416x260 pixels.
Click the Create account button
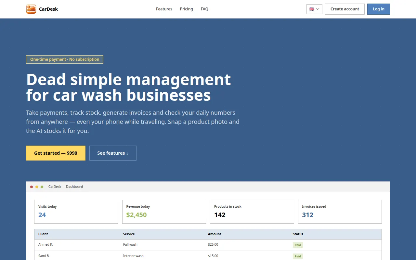[345, 9]
